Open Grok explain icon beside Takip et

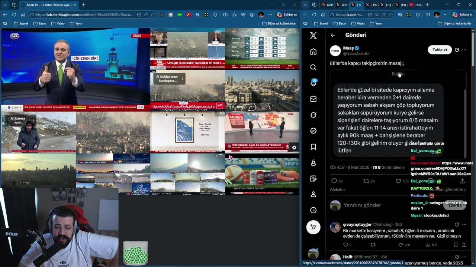[x=457, y=50]
